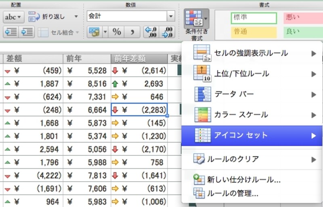Viewport: 323px width, 207px height.
Task: Open the number format 会計 dropdown arrow
Action: pyautogui.click(x=171, y=16)
